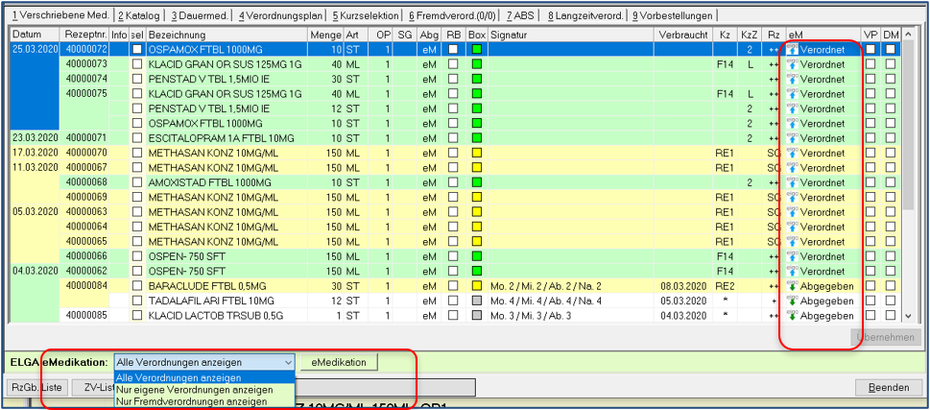Click the eM status icon in row 40000062
This screenshot has height=410, width=930.
[x=792, y=272]
